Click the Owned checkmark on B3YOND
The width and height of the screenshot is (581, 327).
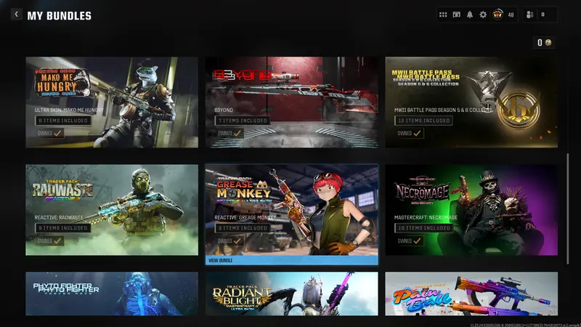pyautogui.click(x=237, y=134)
